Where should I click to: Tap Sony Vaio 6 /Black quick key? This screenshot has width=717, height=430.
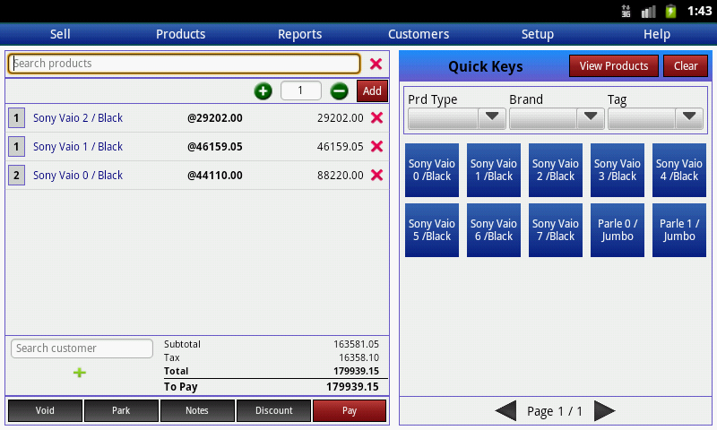tap(494, 230)
